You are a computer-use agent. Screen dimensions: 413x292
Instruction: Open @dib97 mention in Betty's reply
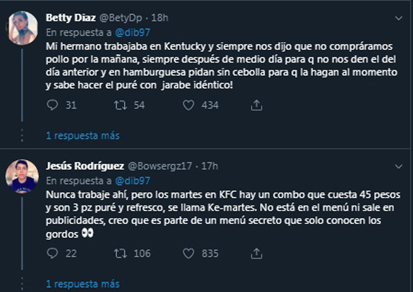tap(128, 31)
